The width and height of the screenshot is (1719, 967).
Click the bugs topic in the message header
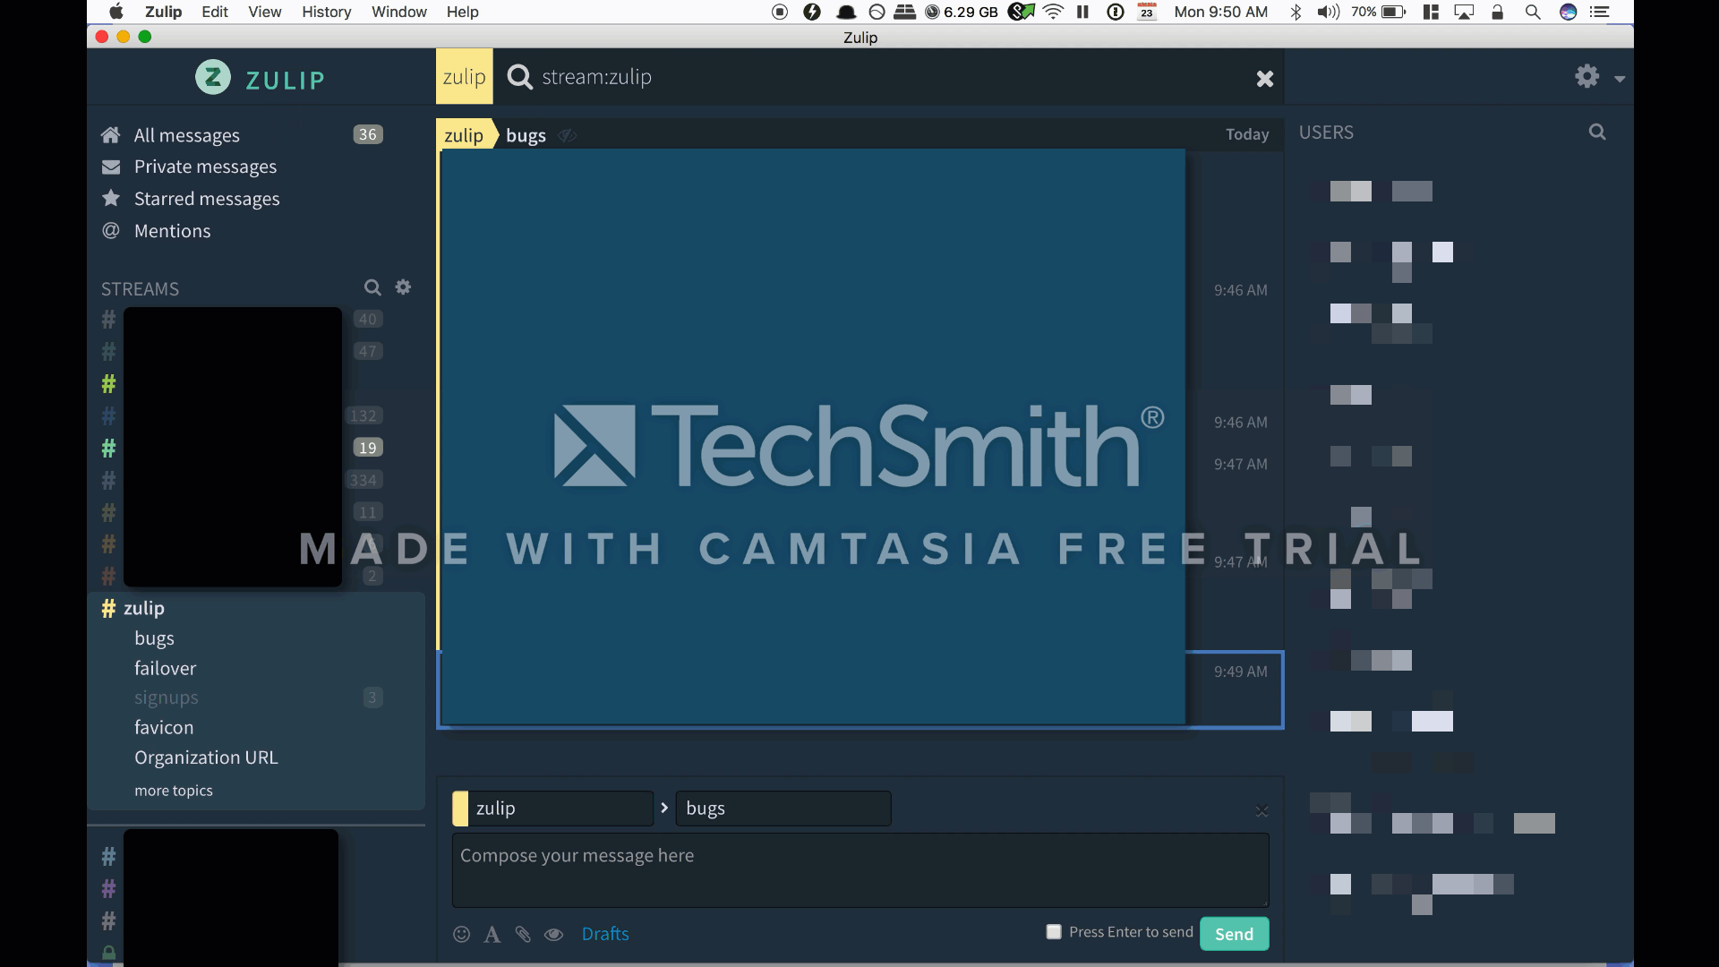[x=526, y=135]
